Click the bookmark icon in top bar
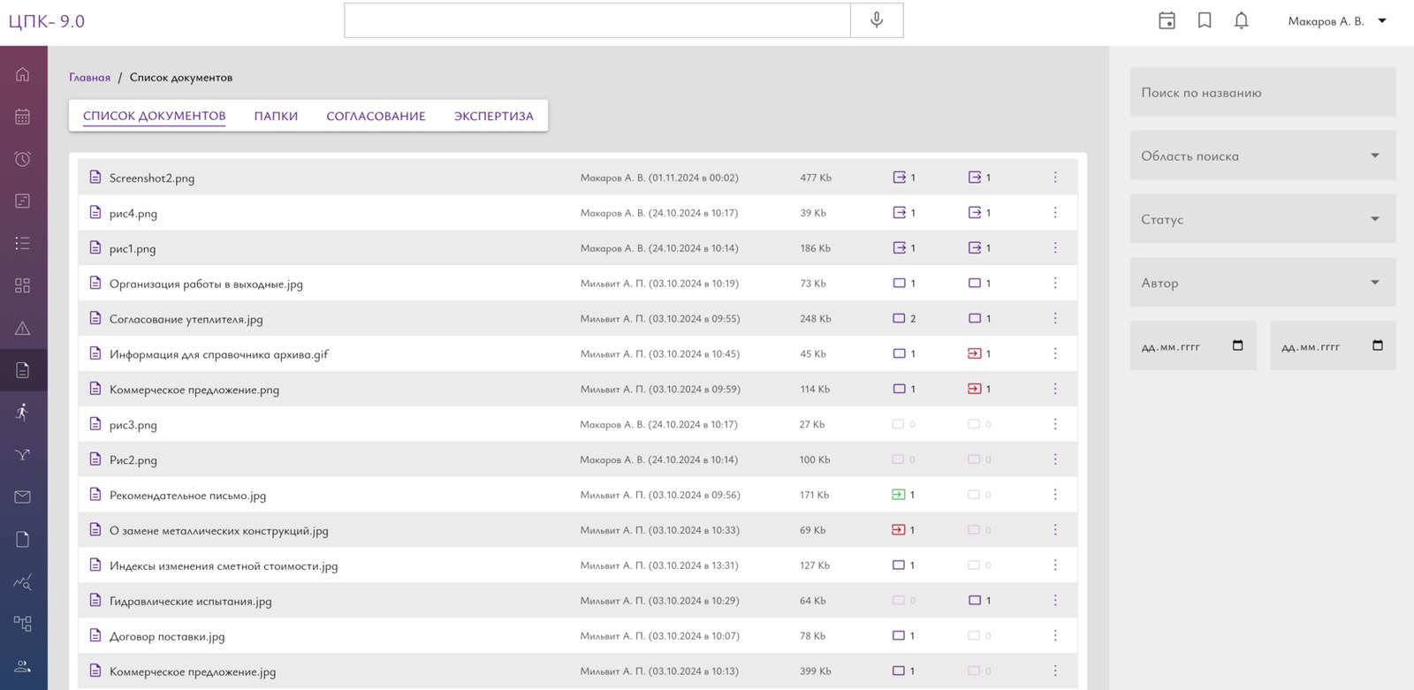The image size is (1414, 690). (x=1205, y=20)
